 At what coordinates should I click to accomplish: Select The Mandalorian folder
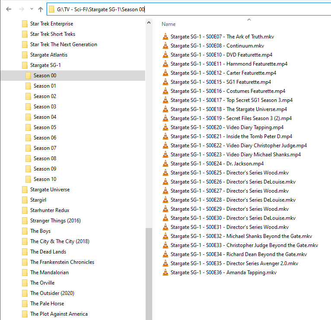click(49, 272)
